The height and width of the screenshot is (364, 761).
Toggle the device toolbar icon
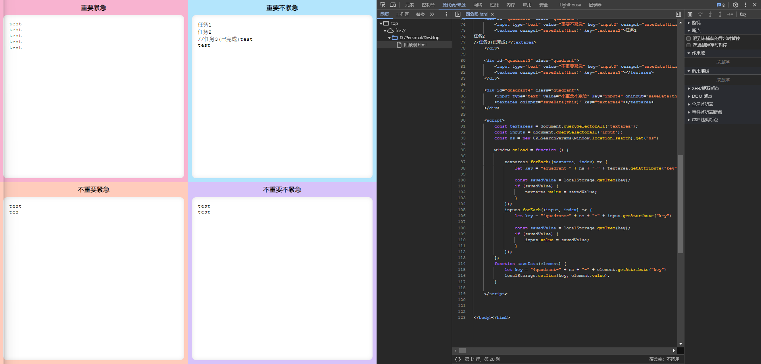pyautogui.click(x=393, y=5)
